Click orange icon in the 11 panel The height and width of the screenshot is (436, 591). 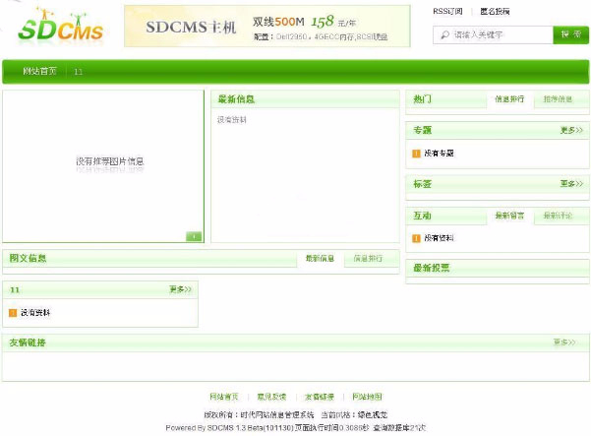tap(13, 312)
